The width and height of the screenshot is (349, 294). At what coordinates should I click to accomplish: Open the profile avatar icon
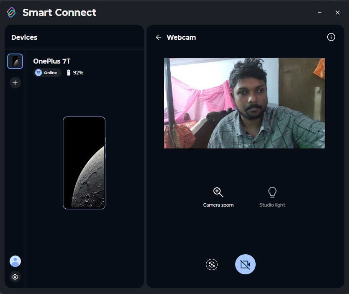[x=15, y=261]
